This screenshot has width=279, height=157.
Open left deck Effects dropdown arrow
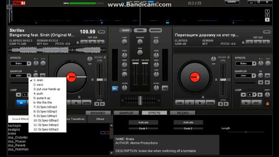[29, 64]
